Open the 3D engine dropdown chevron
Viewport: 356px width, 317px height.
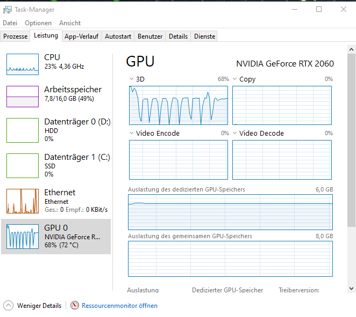coord(131,79)
